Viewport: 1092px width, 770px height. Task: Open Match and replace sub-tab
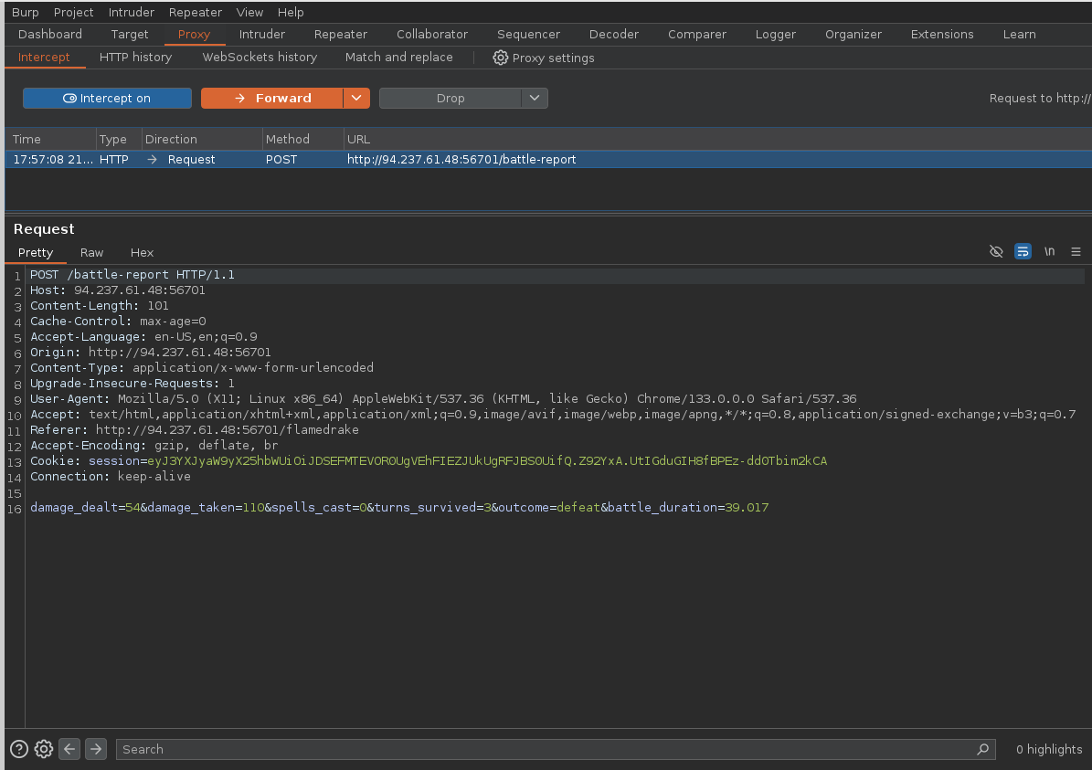(x=398, y=58)
